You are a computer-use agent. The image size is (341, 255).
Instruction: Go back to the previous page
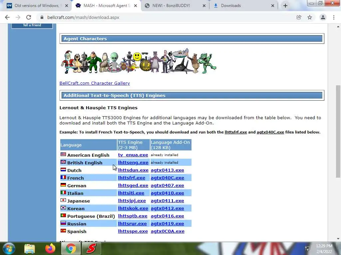[7, 17]
